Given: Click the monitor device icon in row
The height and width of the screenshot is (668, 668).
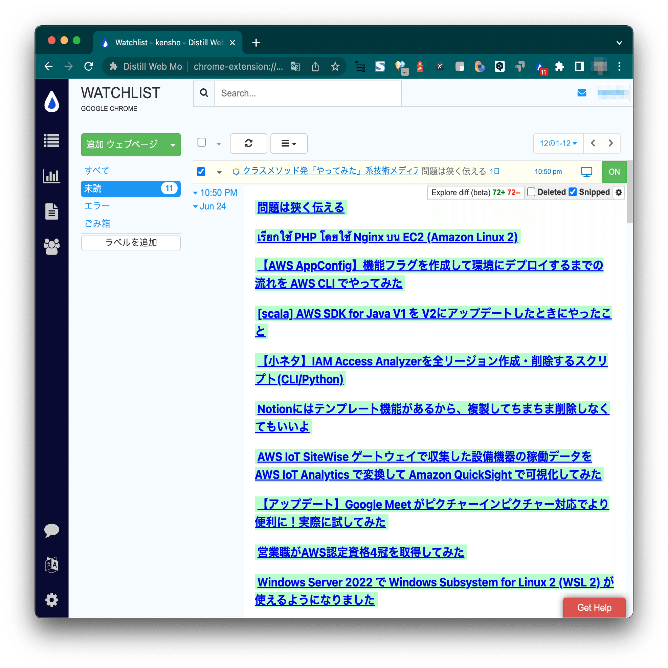Looking at the screenshot, I should tap(586, 172).
